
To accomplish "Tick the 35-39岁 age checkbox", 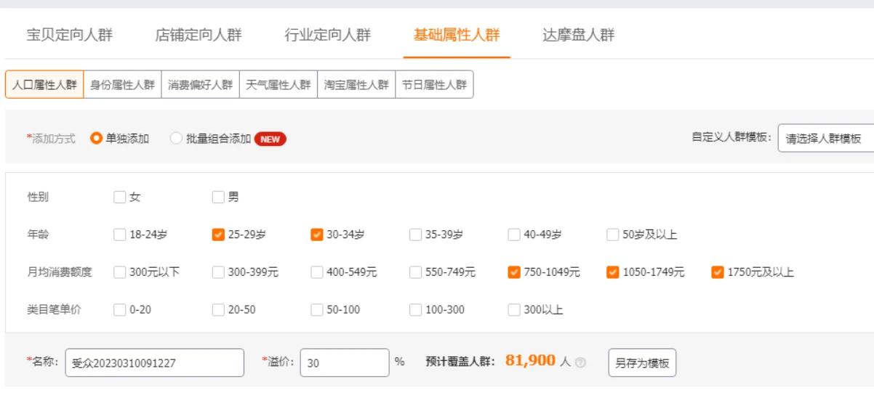I will click(x=414, y=234).
